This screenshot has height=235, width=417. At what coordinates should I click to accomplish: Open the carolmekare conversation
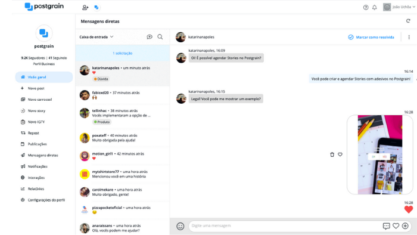pyautogui.click(x=123, y=192)
